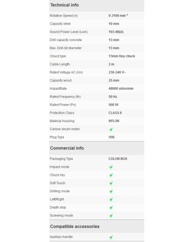
Task: Click the Rated Power 500 W value
Action: pos(113,105)
